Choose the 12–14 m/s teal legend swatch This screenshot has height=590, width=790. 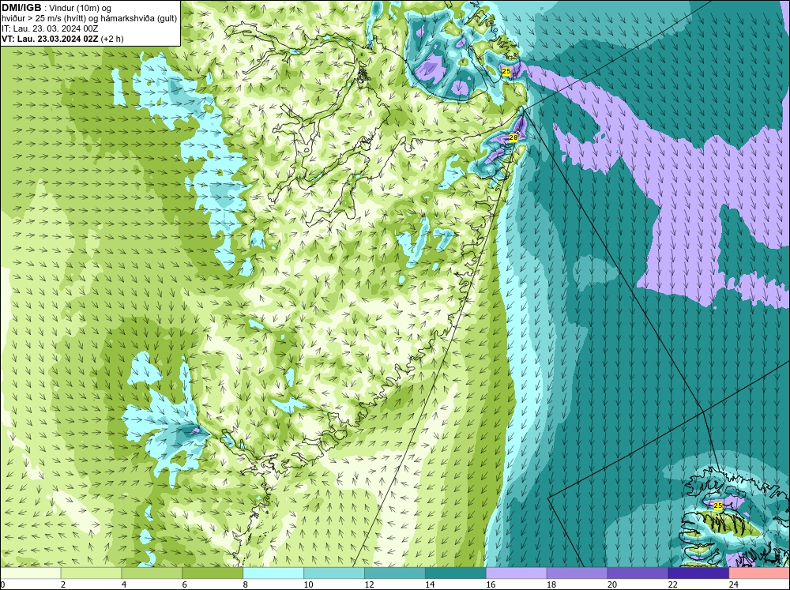[394, 573]
